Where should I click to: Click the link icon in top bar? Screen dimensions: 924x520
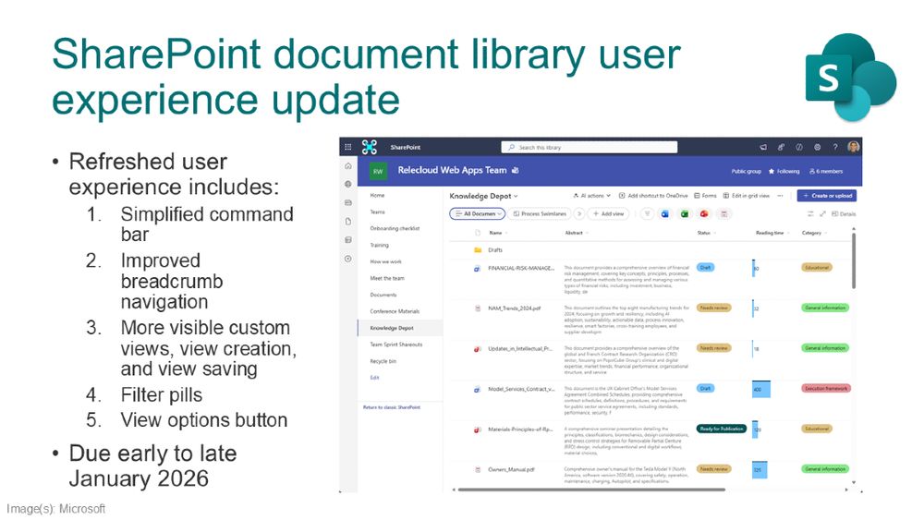[x=781, y=147]
